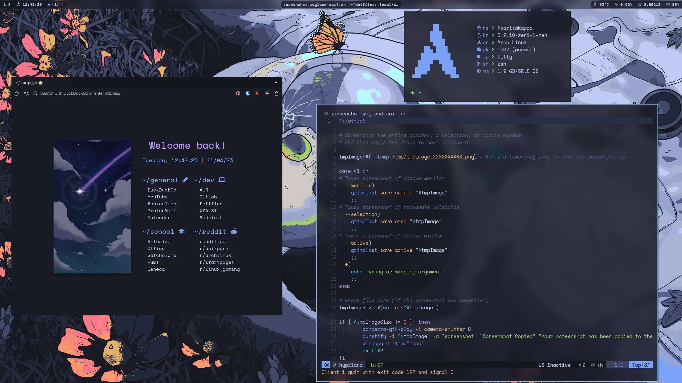Switch to workspace 3 in the top bar

click(9, 5)
